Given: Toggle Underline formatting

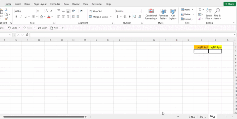Looking at the screenshot, I should coord(25,17).
